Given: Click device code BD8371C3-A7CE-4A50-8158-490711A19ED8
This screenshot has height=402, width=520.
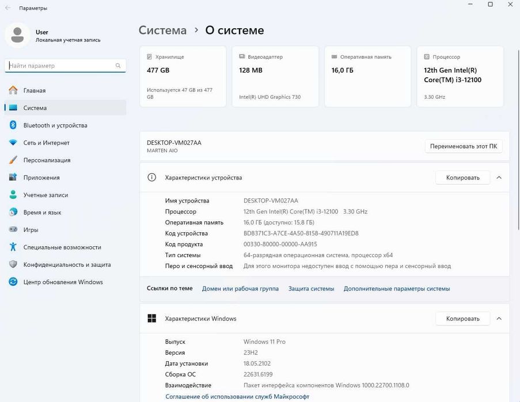Looking at the screenshot, I should 301,233.
